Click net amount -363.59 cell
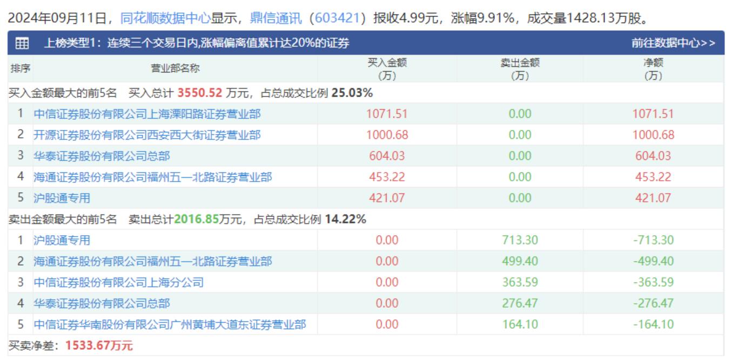The image size is (732, 359). pyautogui.click(x=653, y=282)
